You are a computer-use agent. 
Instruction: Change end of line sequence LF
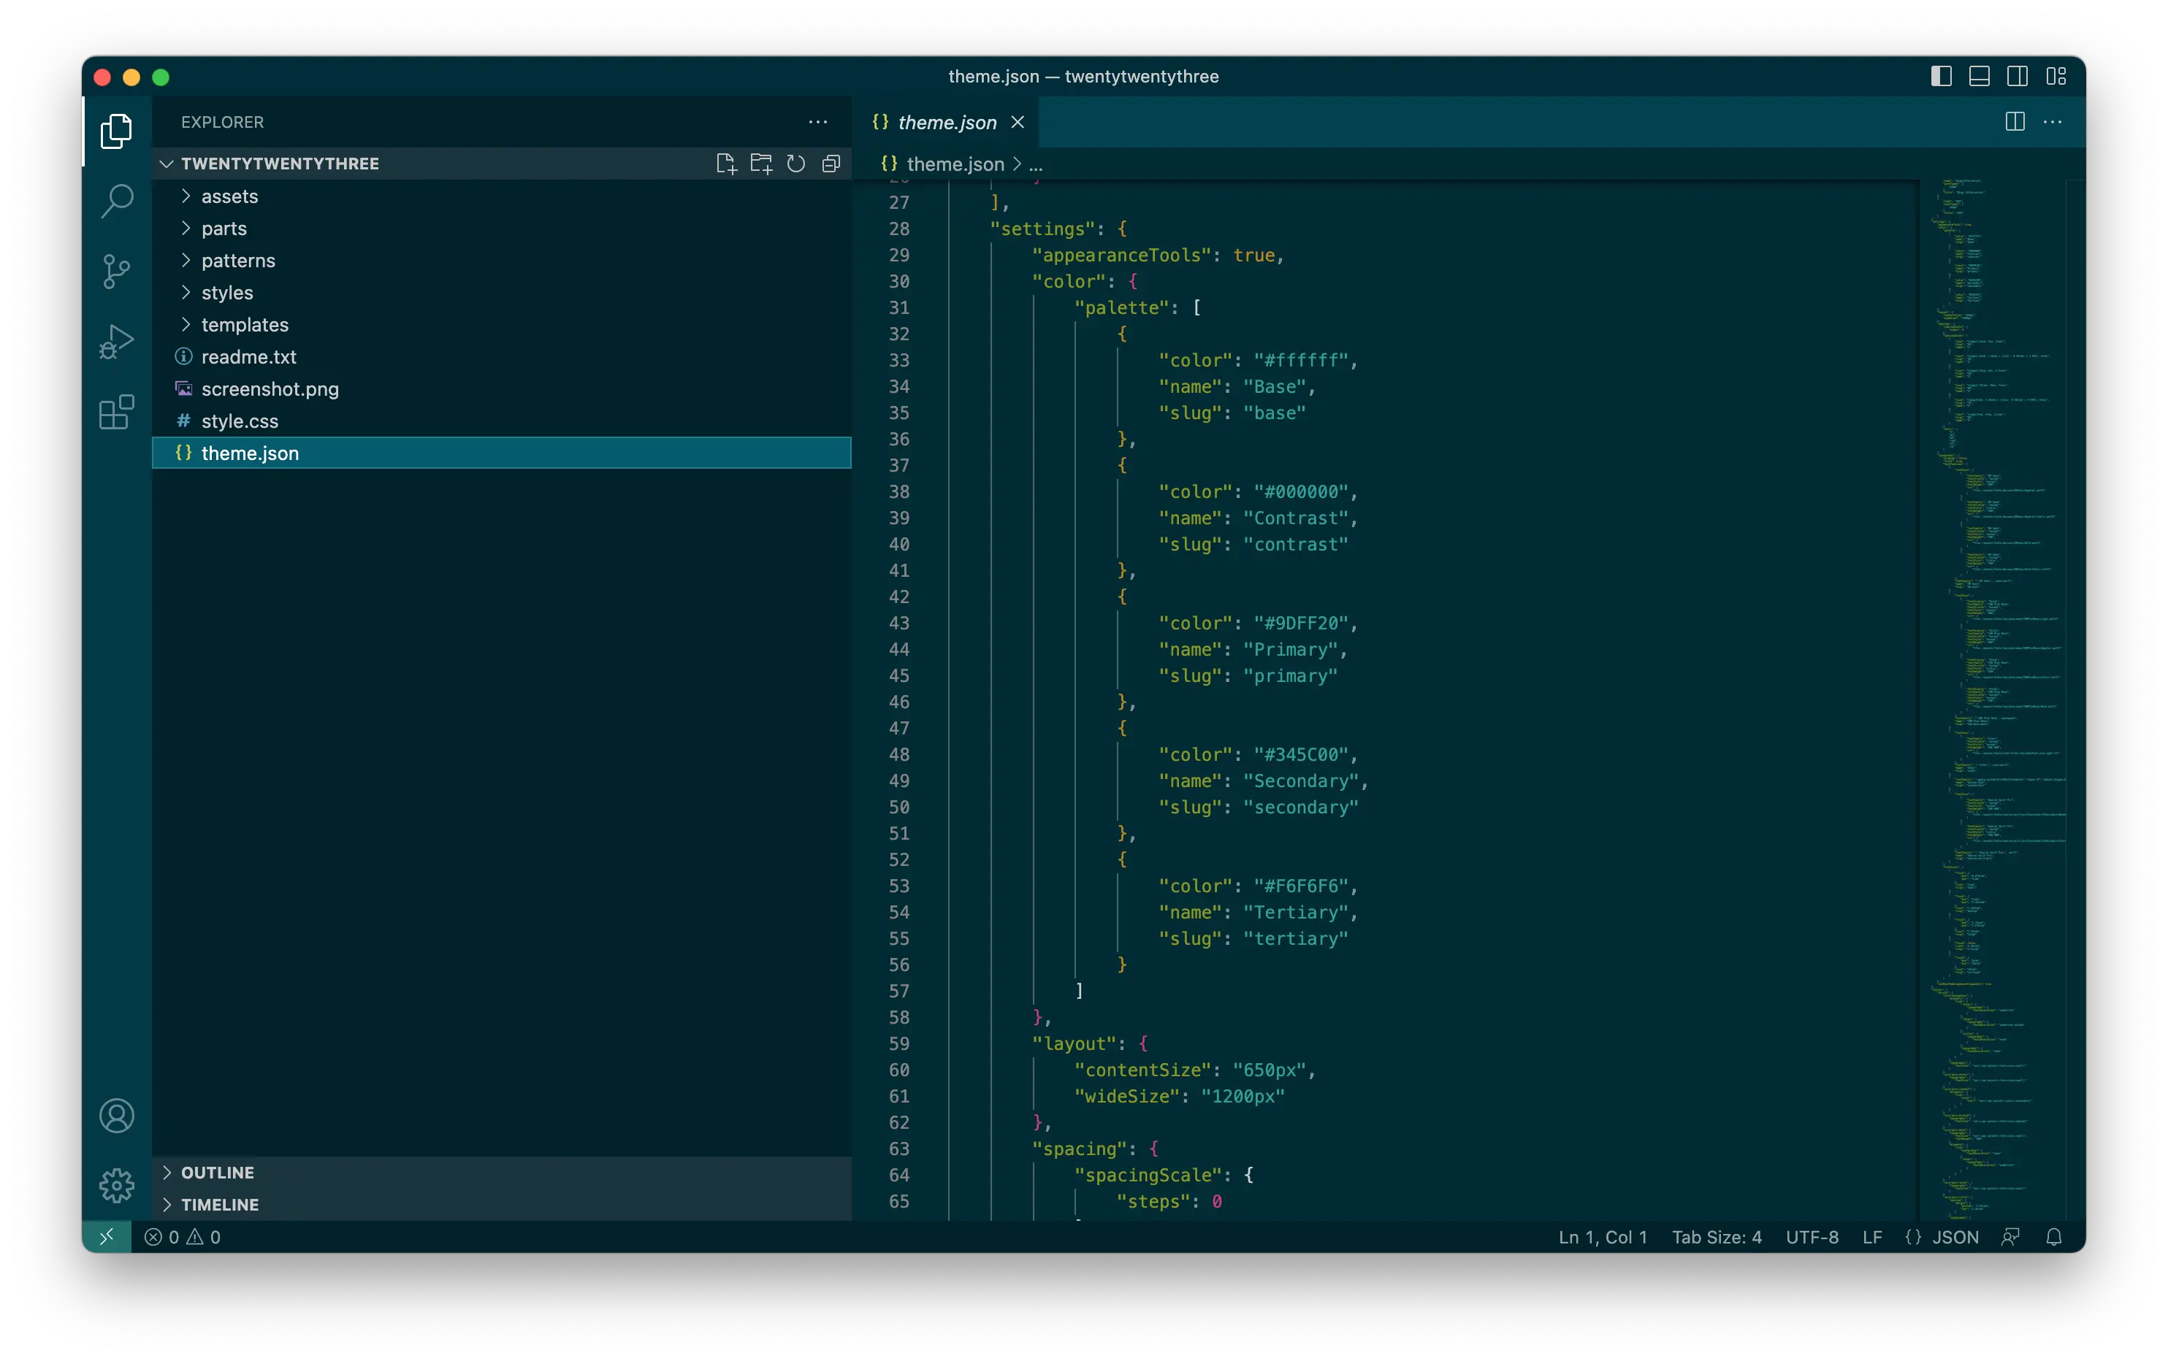tap(1871, 1237)
